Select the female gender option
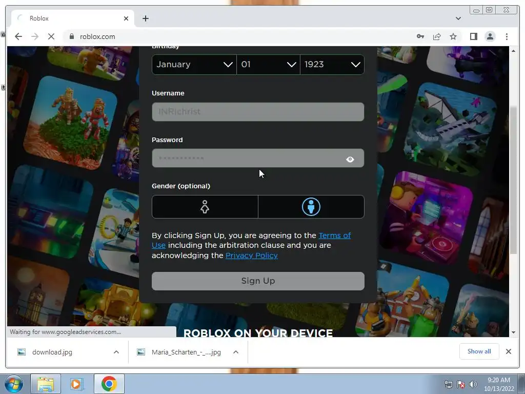 pos(205,207)
